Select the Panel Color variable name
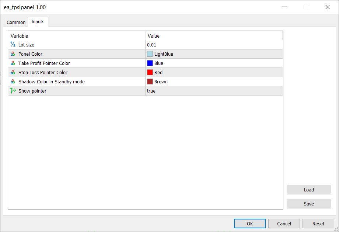 tap(30, 54)
